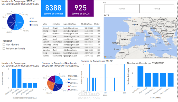Select the TUNISIE slicer button
The image size is (178, 102).
[157, 9]
